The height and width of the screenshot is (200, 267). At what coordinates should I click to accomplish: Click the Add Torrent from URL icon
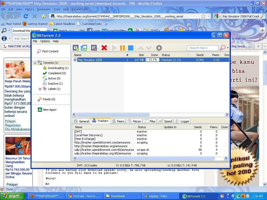(x=84, y=48)
